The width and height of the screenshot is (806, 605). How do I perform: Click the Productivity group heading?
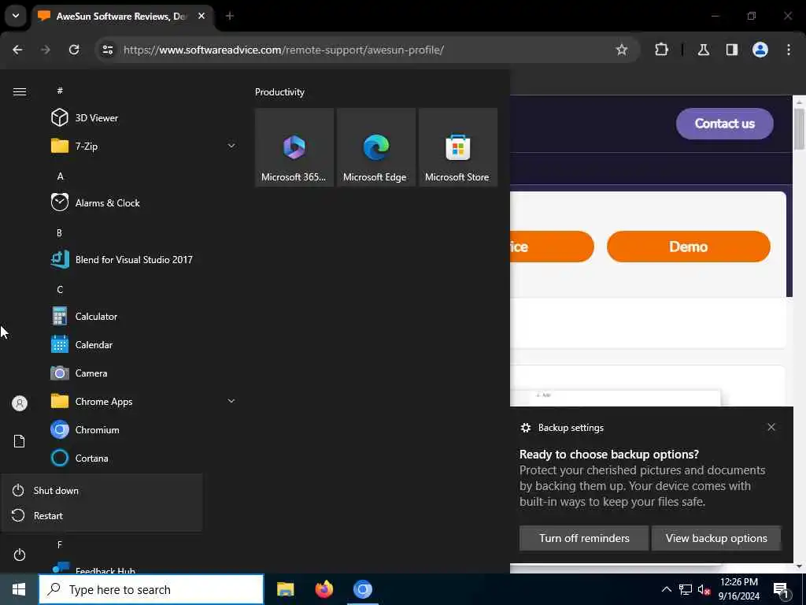coord(279,92)
